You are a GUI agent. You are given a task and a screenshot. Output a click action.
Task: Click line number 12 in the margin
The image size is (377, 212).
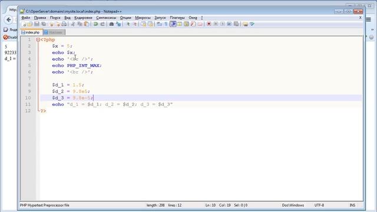click(28, 111)
